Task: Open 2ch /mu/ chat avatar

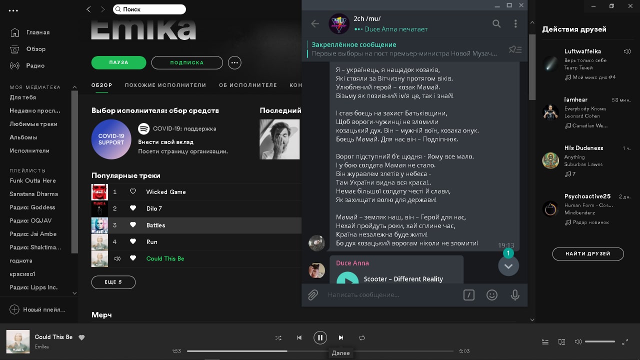Action: 339,23
